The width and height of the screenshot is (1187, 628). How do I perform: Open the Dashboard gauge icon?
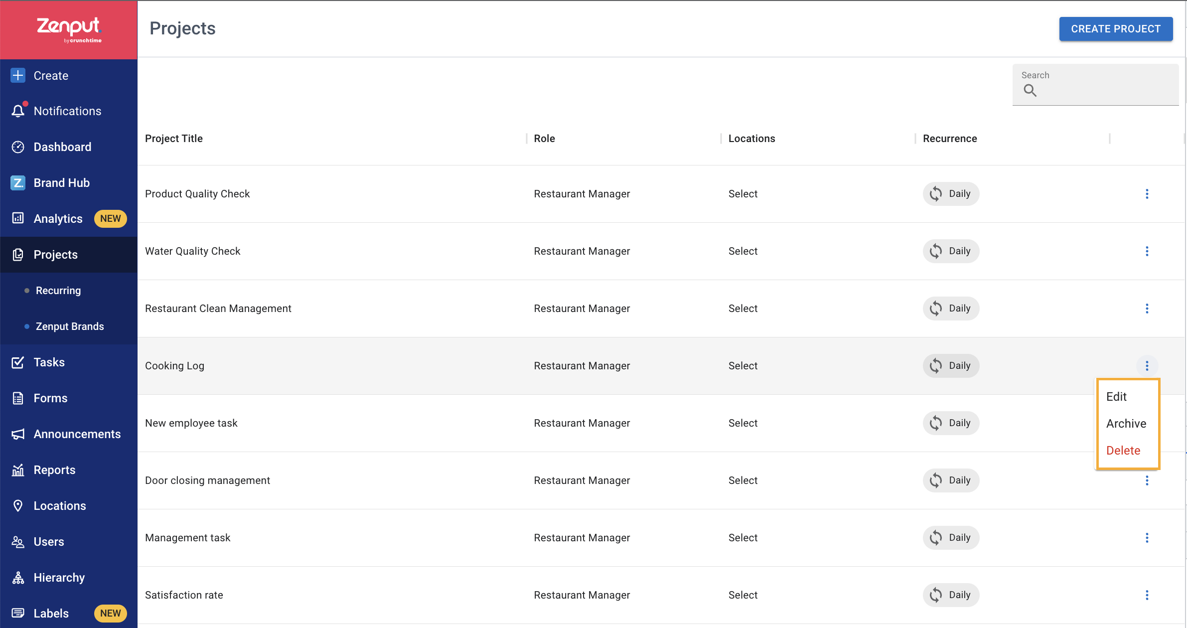18,147
